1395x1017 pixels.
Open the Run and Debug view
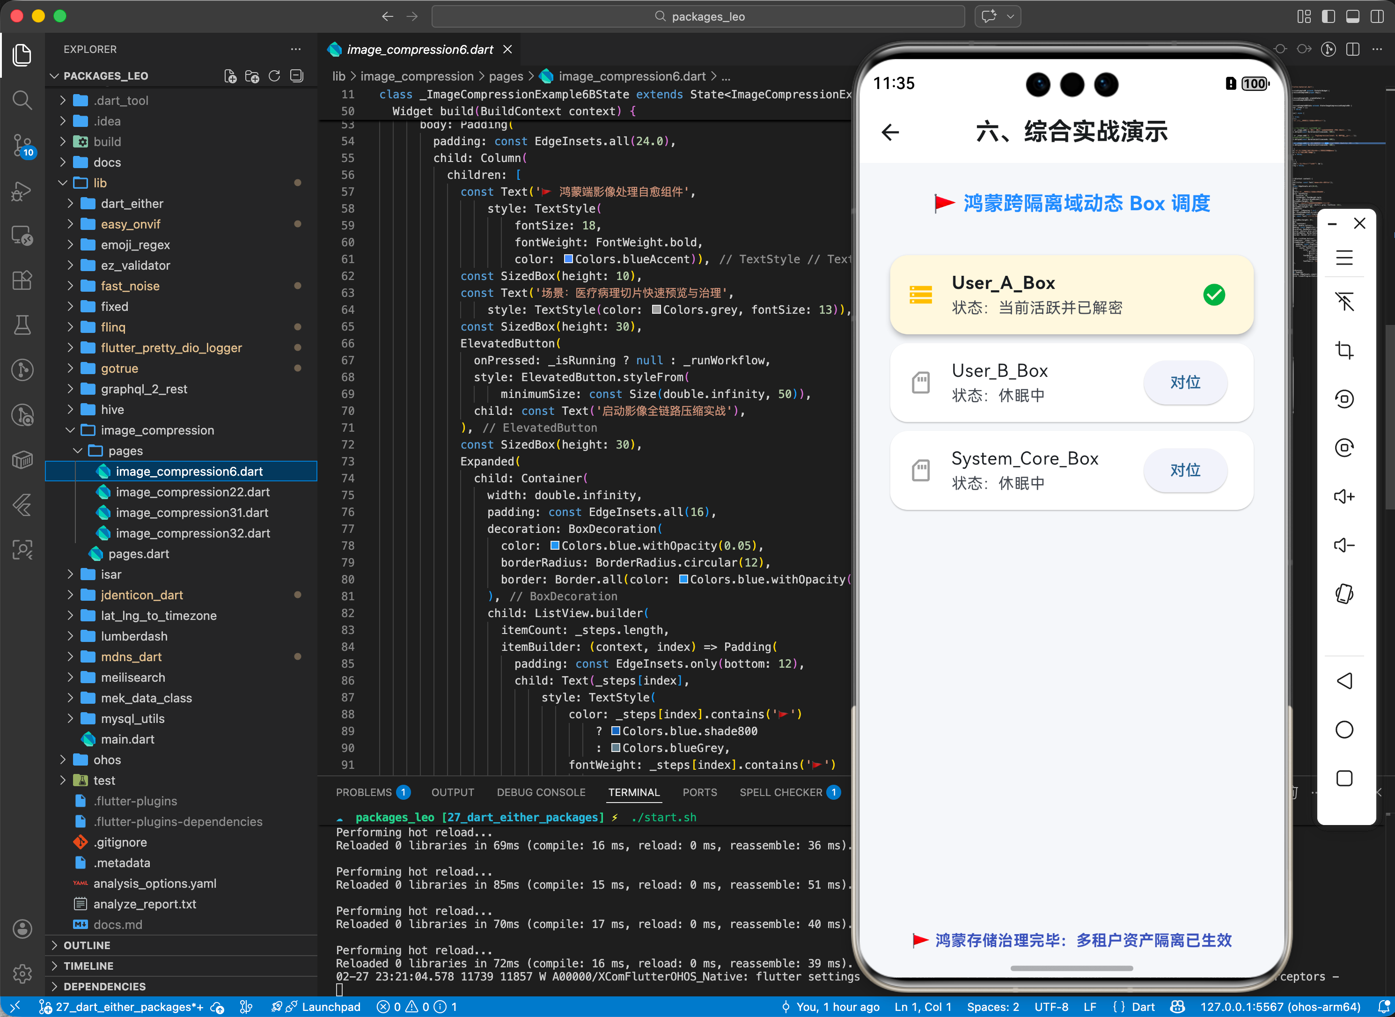22,191
